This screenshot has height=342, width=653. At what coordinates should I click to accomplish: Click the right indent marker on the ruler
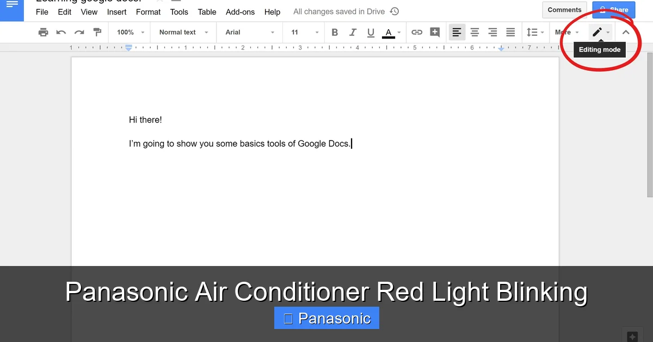point(501,48)
